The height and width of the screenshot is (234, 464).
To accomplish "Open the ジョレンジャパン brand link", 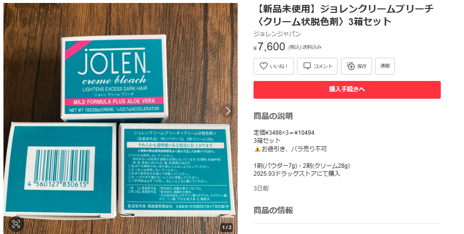I will coord(277,34).
